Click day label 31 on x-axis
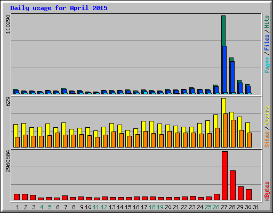 [256, 207]
